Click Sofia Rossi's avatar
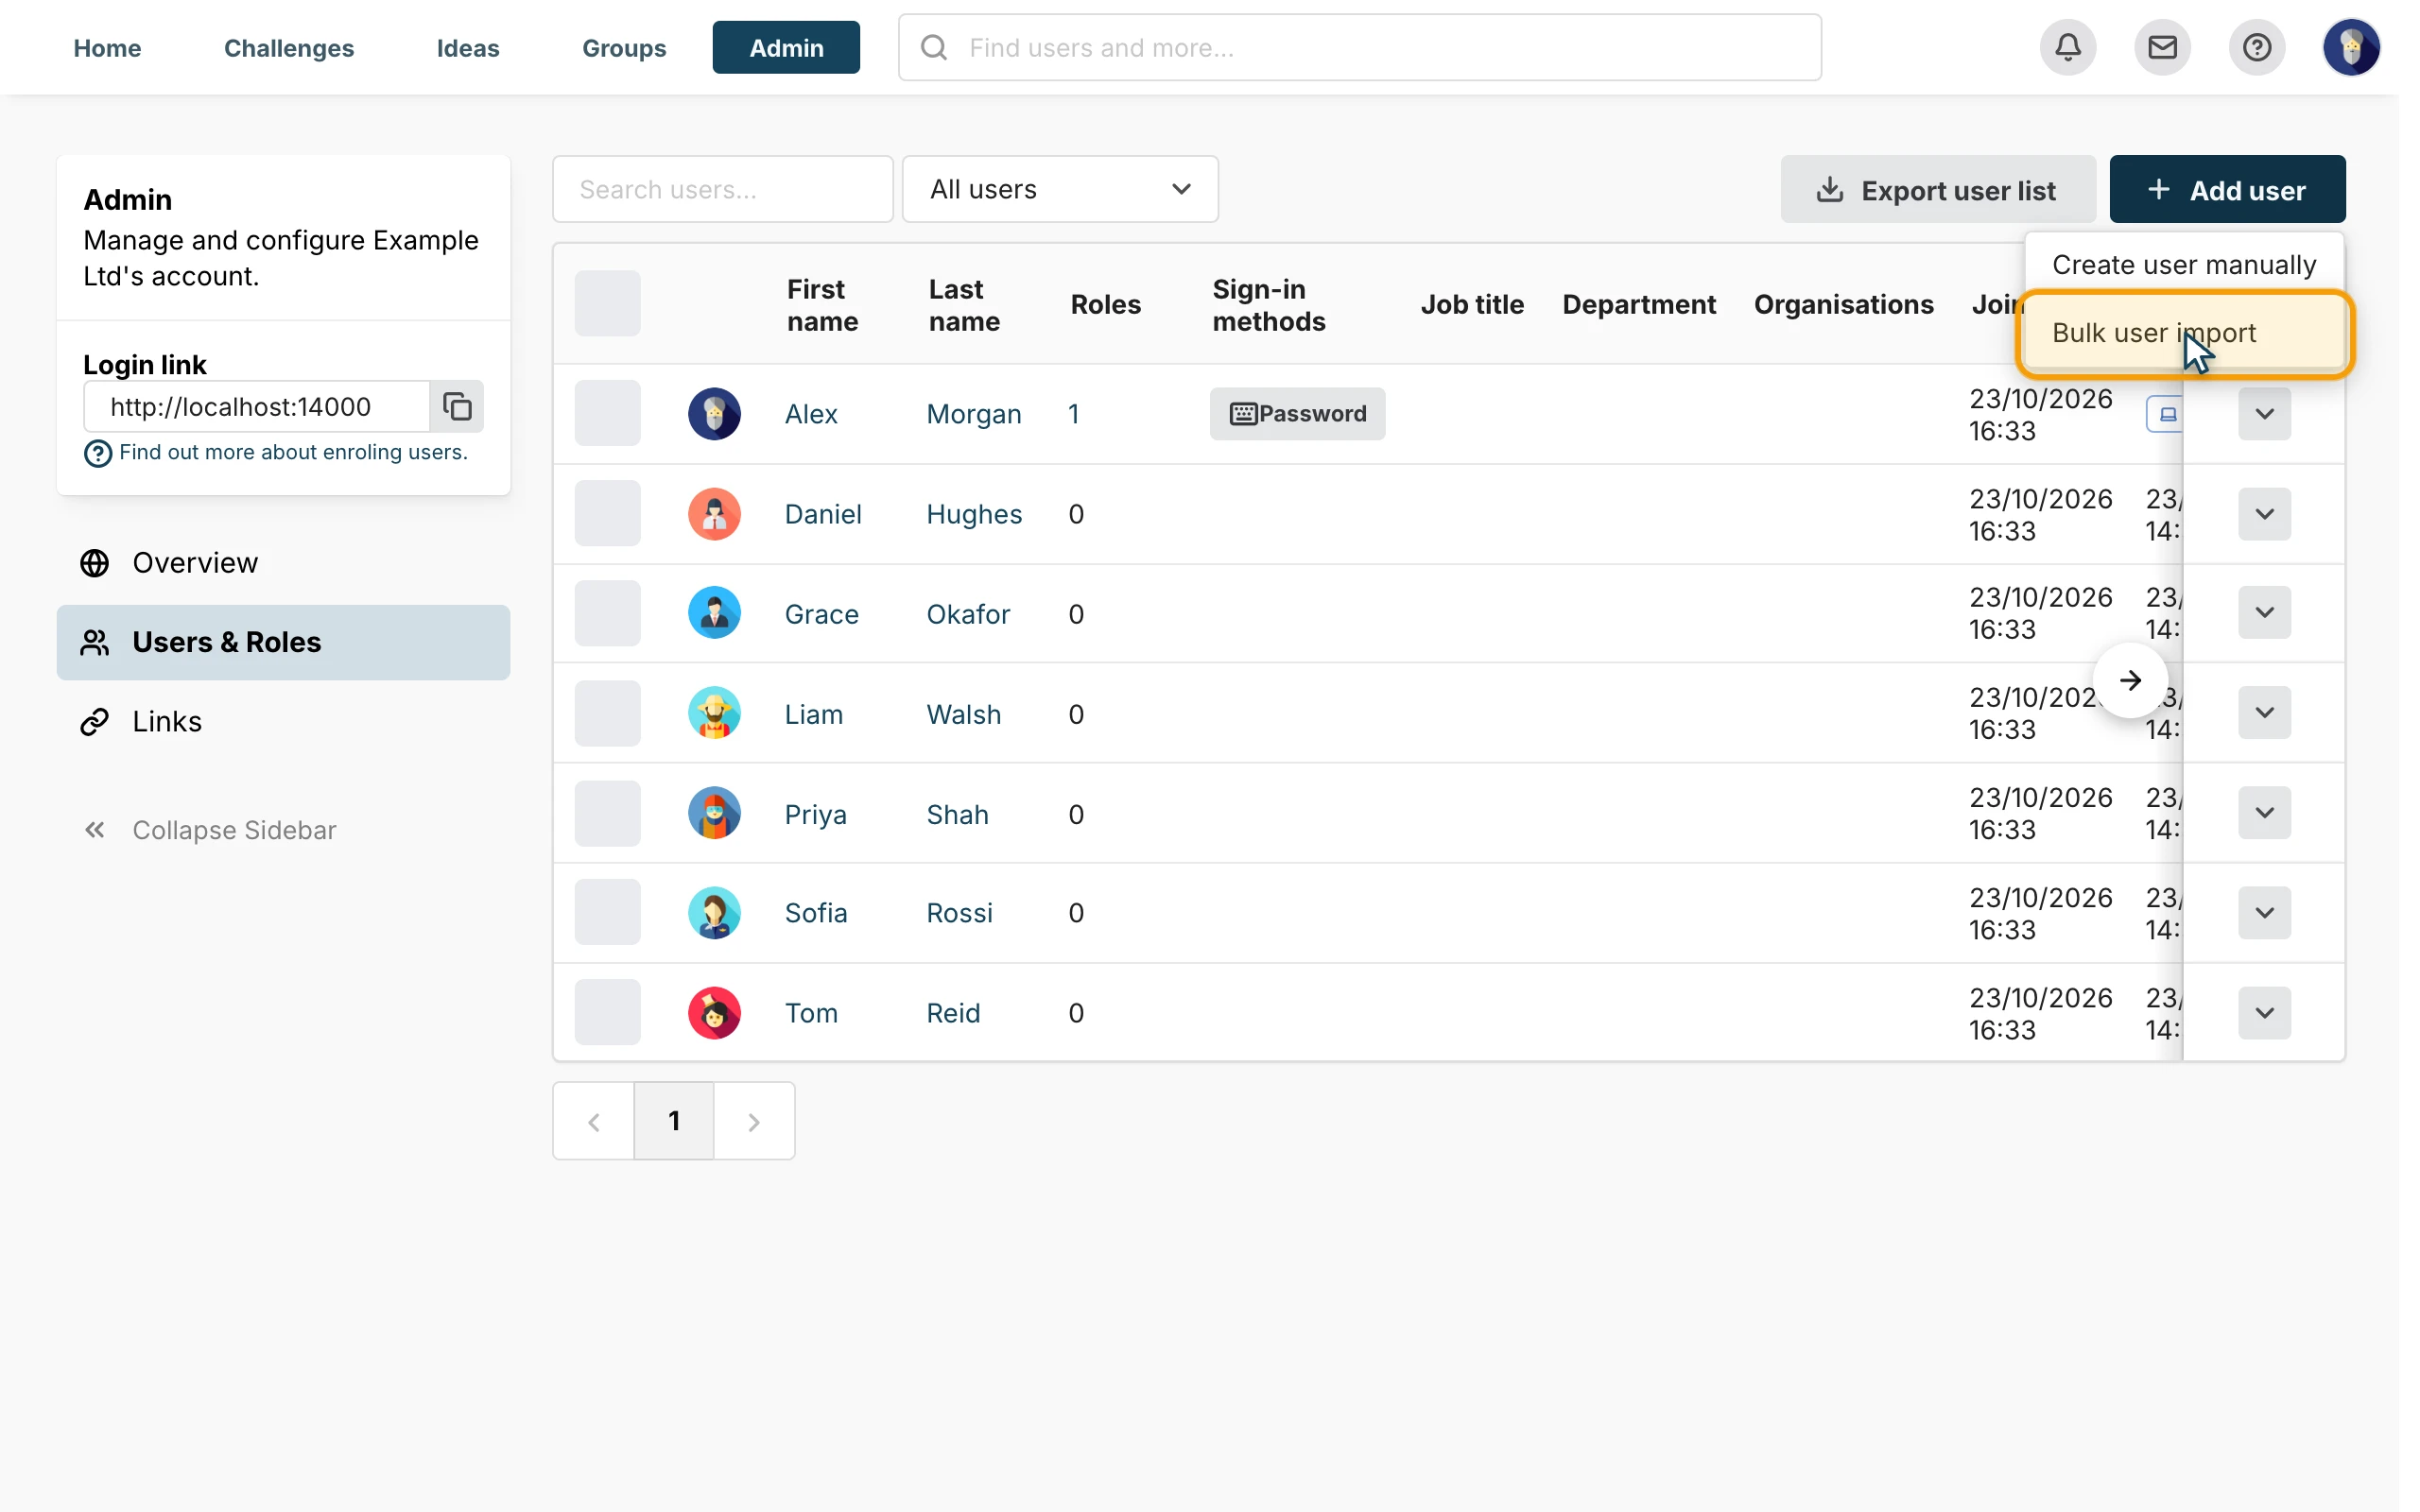Viewport: 2420px width, 1512px height. [714, 912]
